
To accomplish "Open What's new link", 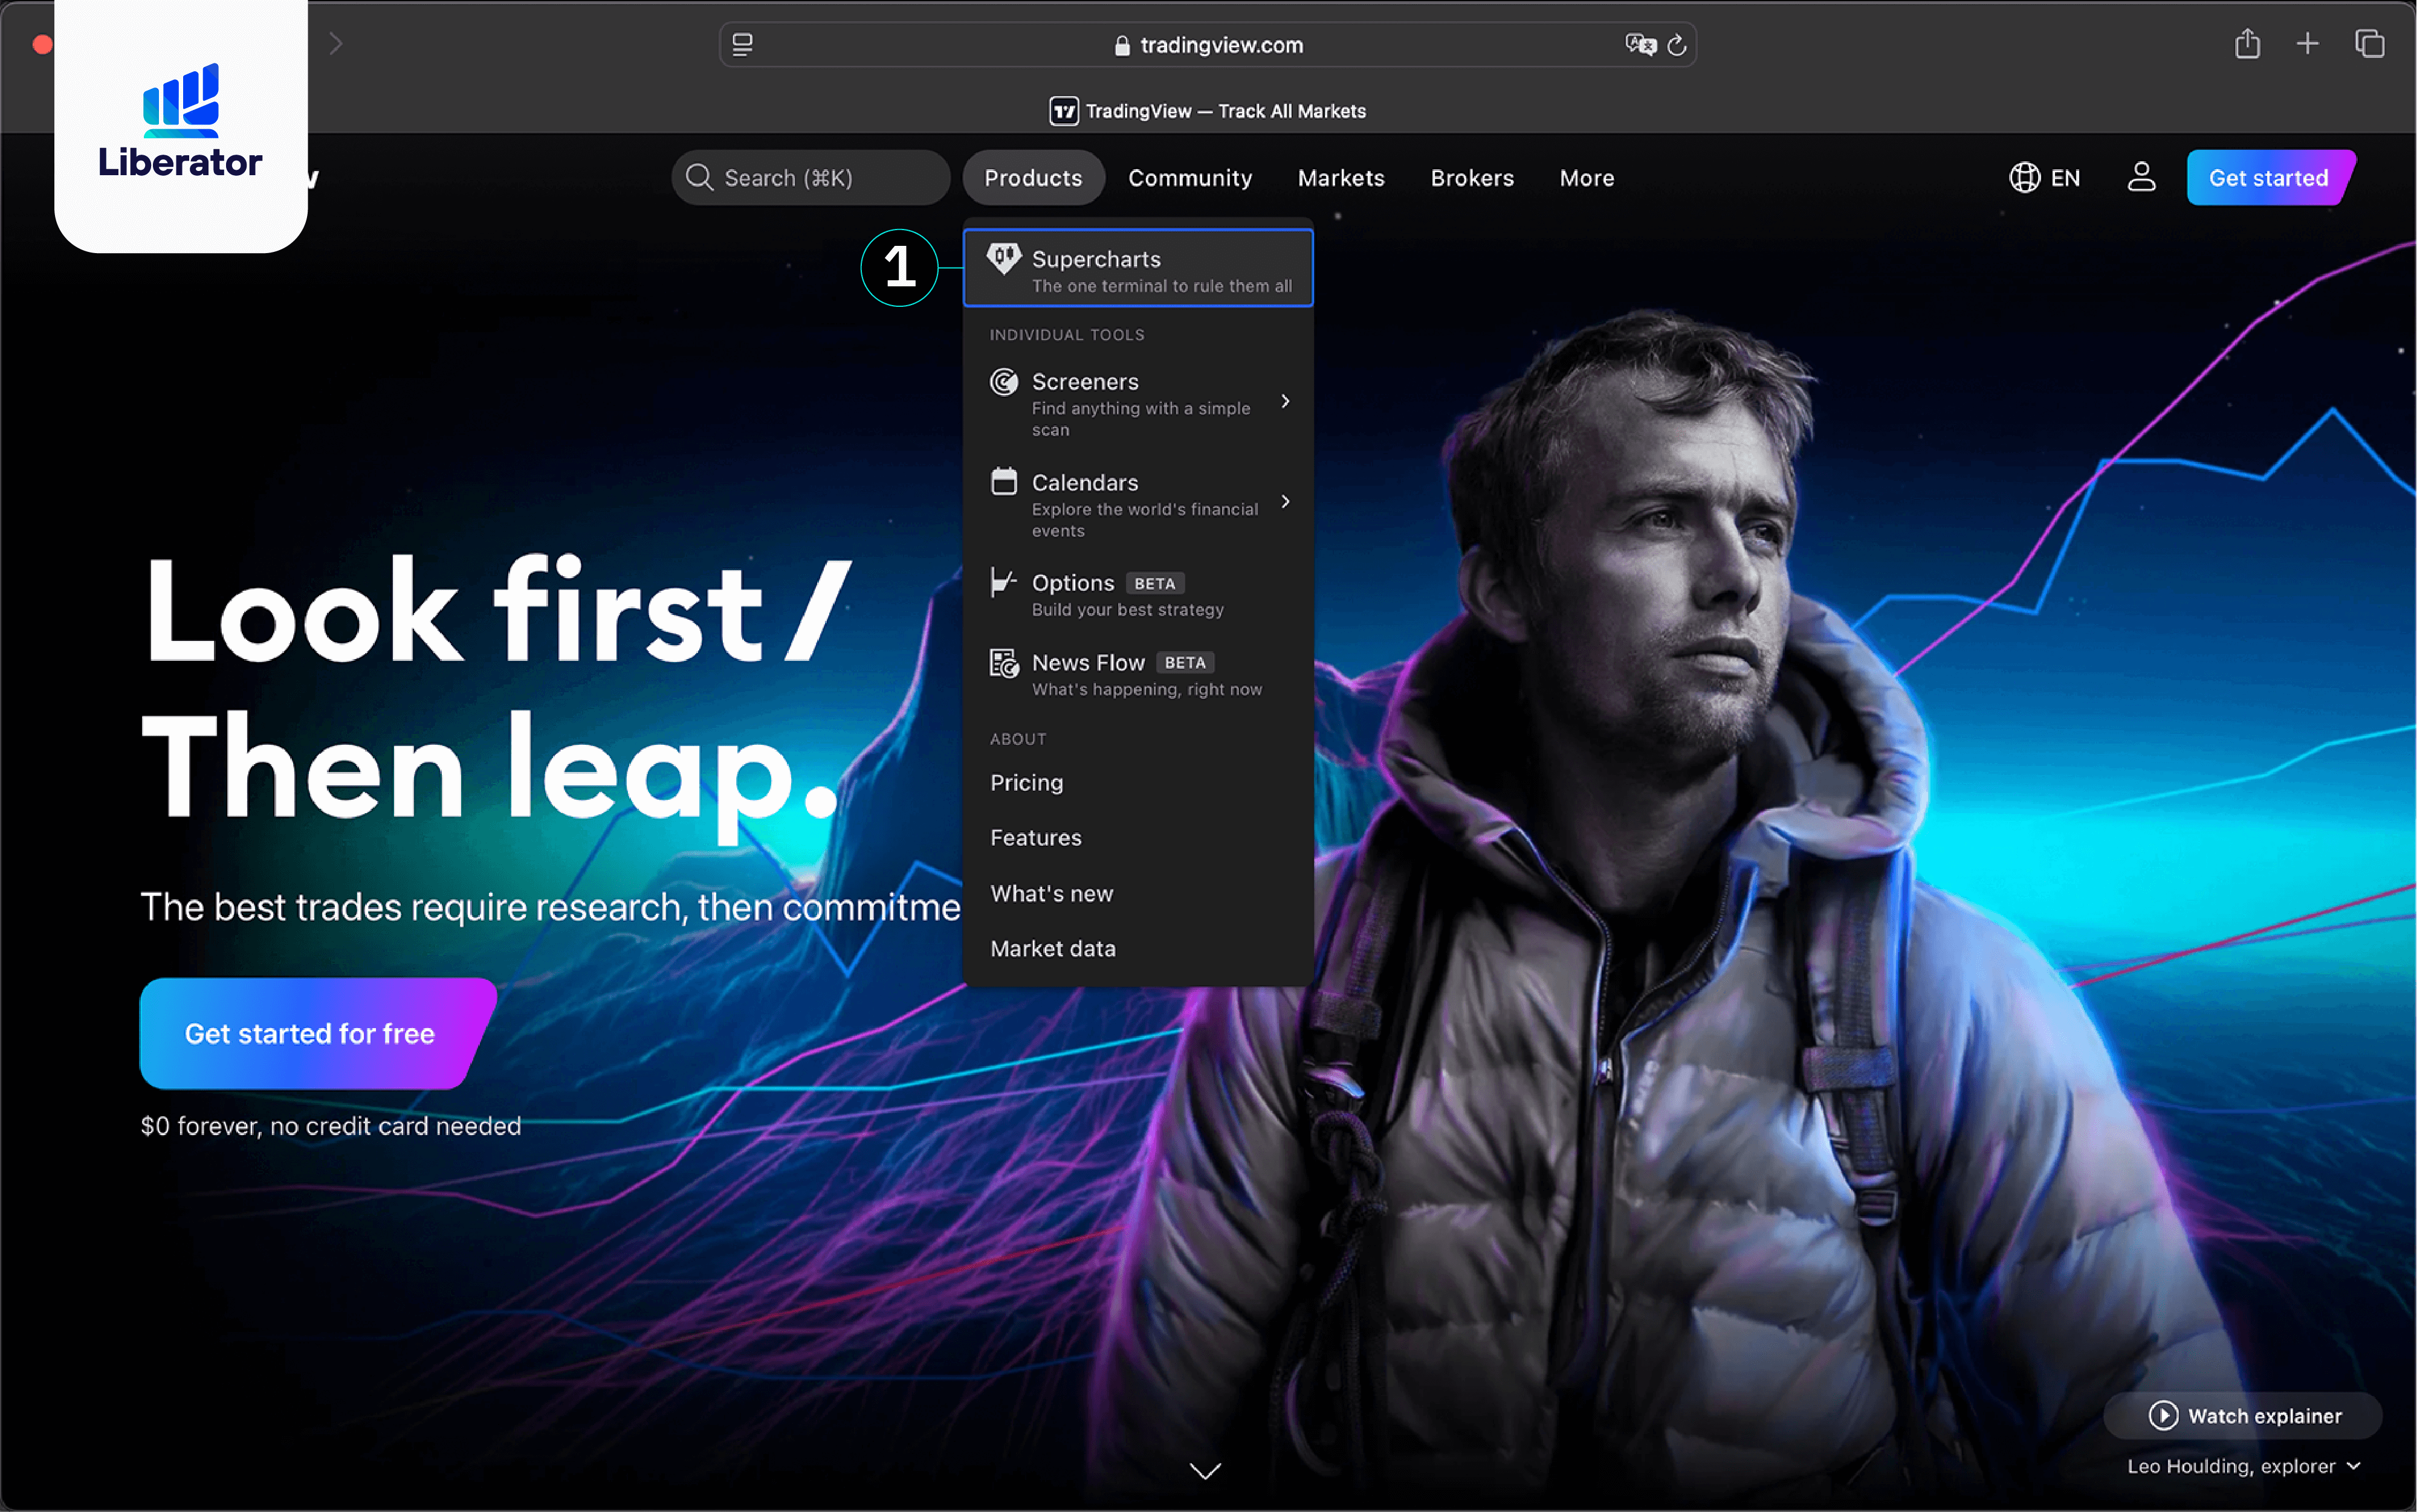I will 1052,893.
